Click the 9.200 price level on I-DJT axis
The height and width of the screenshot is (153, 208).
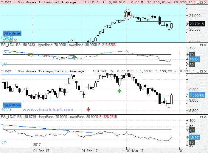[194, 90]
